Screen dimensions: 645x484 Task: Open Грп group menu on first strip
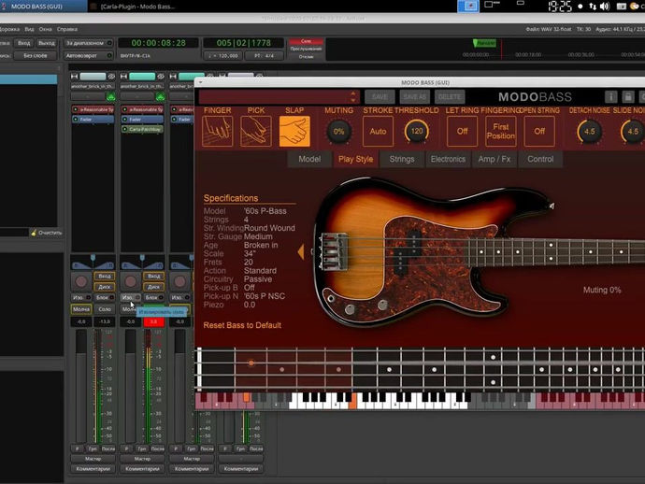pyautogui.click(x=93, y=448)
